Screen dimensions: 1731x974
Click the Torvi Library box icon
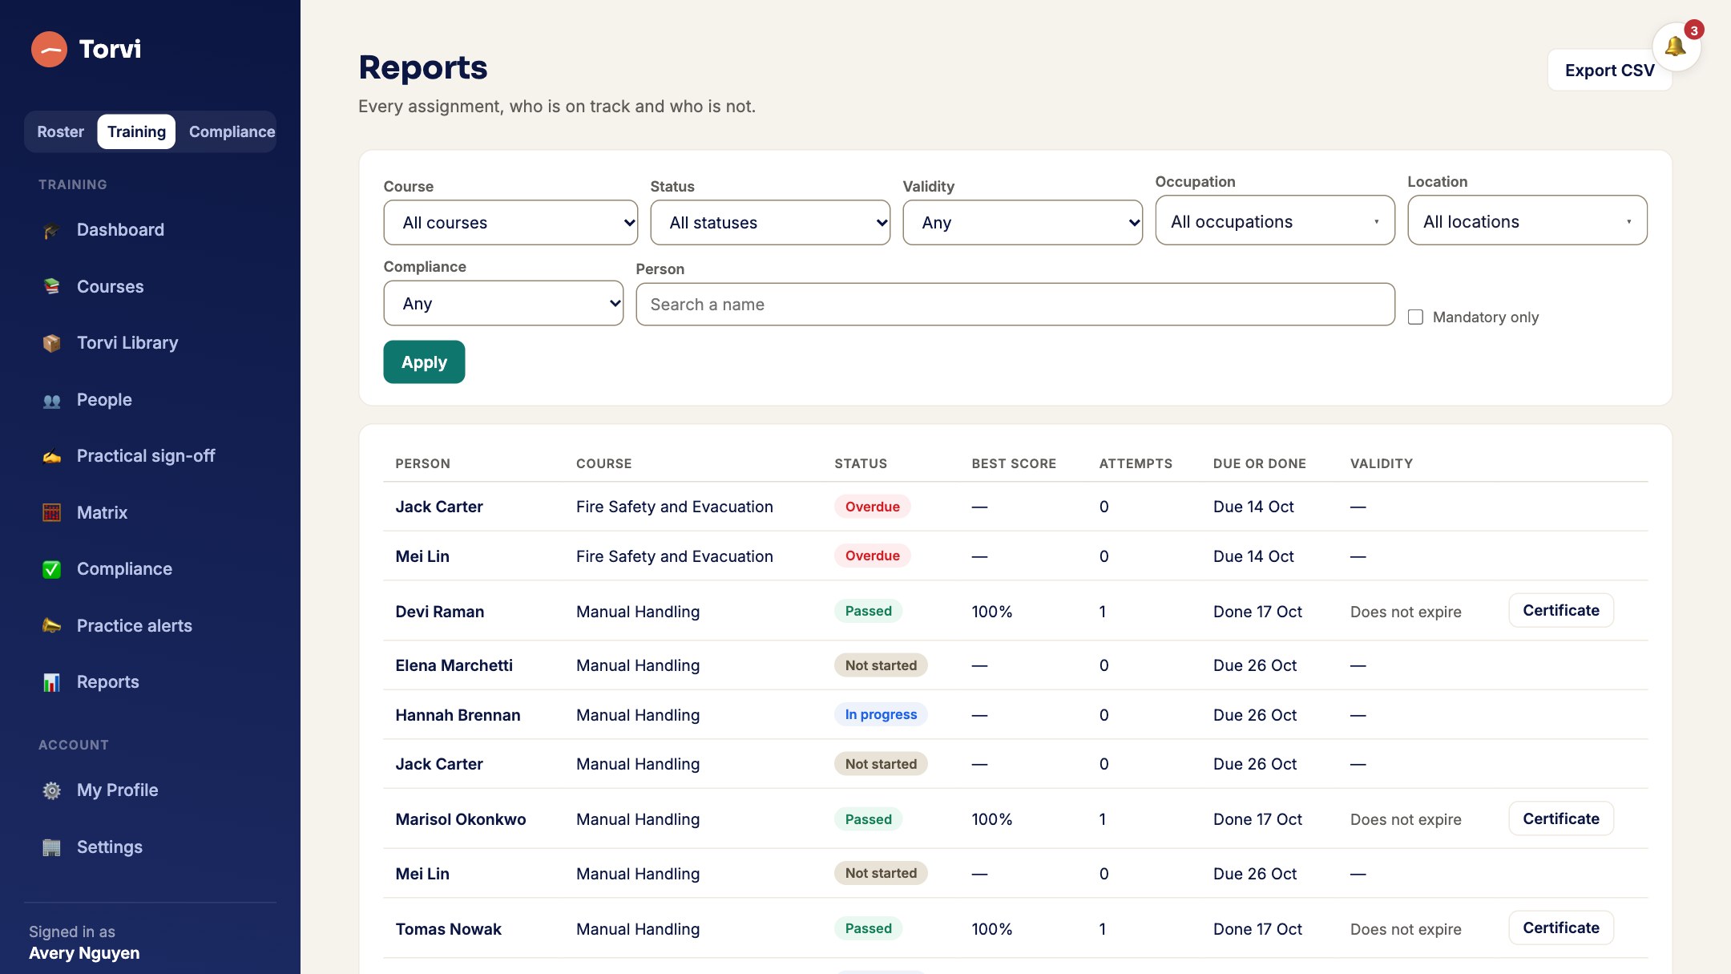coord(51,343)
